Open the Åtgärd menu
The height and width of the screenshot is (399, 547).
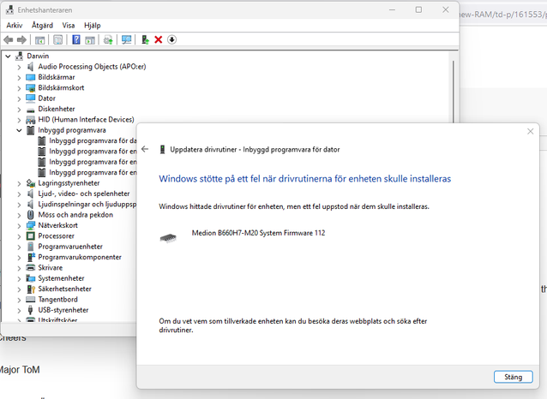(42, 26)
